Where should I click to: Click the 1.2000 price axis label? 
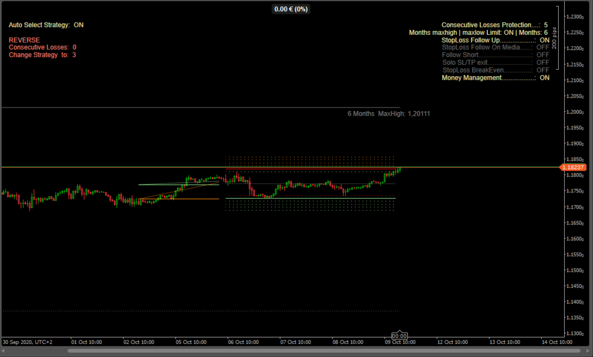coord(575,112)
